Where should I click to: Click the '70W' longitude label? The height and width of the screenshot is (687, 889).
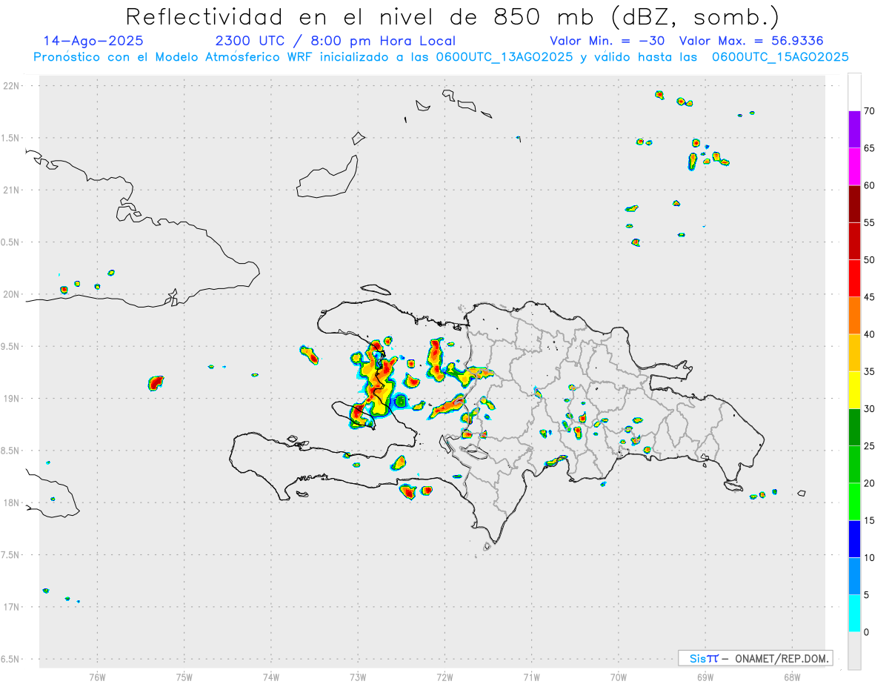point(619,677)
